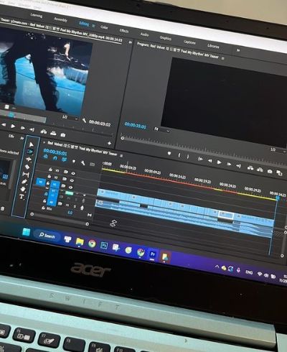Switch to Graphics workspace

tap(166, 38)
